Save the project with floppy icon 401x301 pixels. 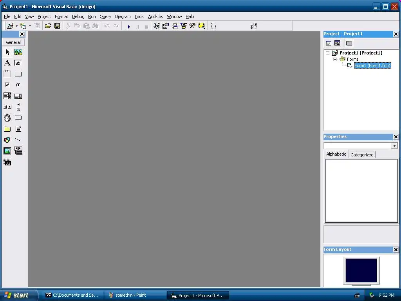point(57,26)
